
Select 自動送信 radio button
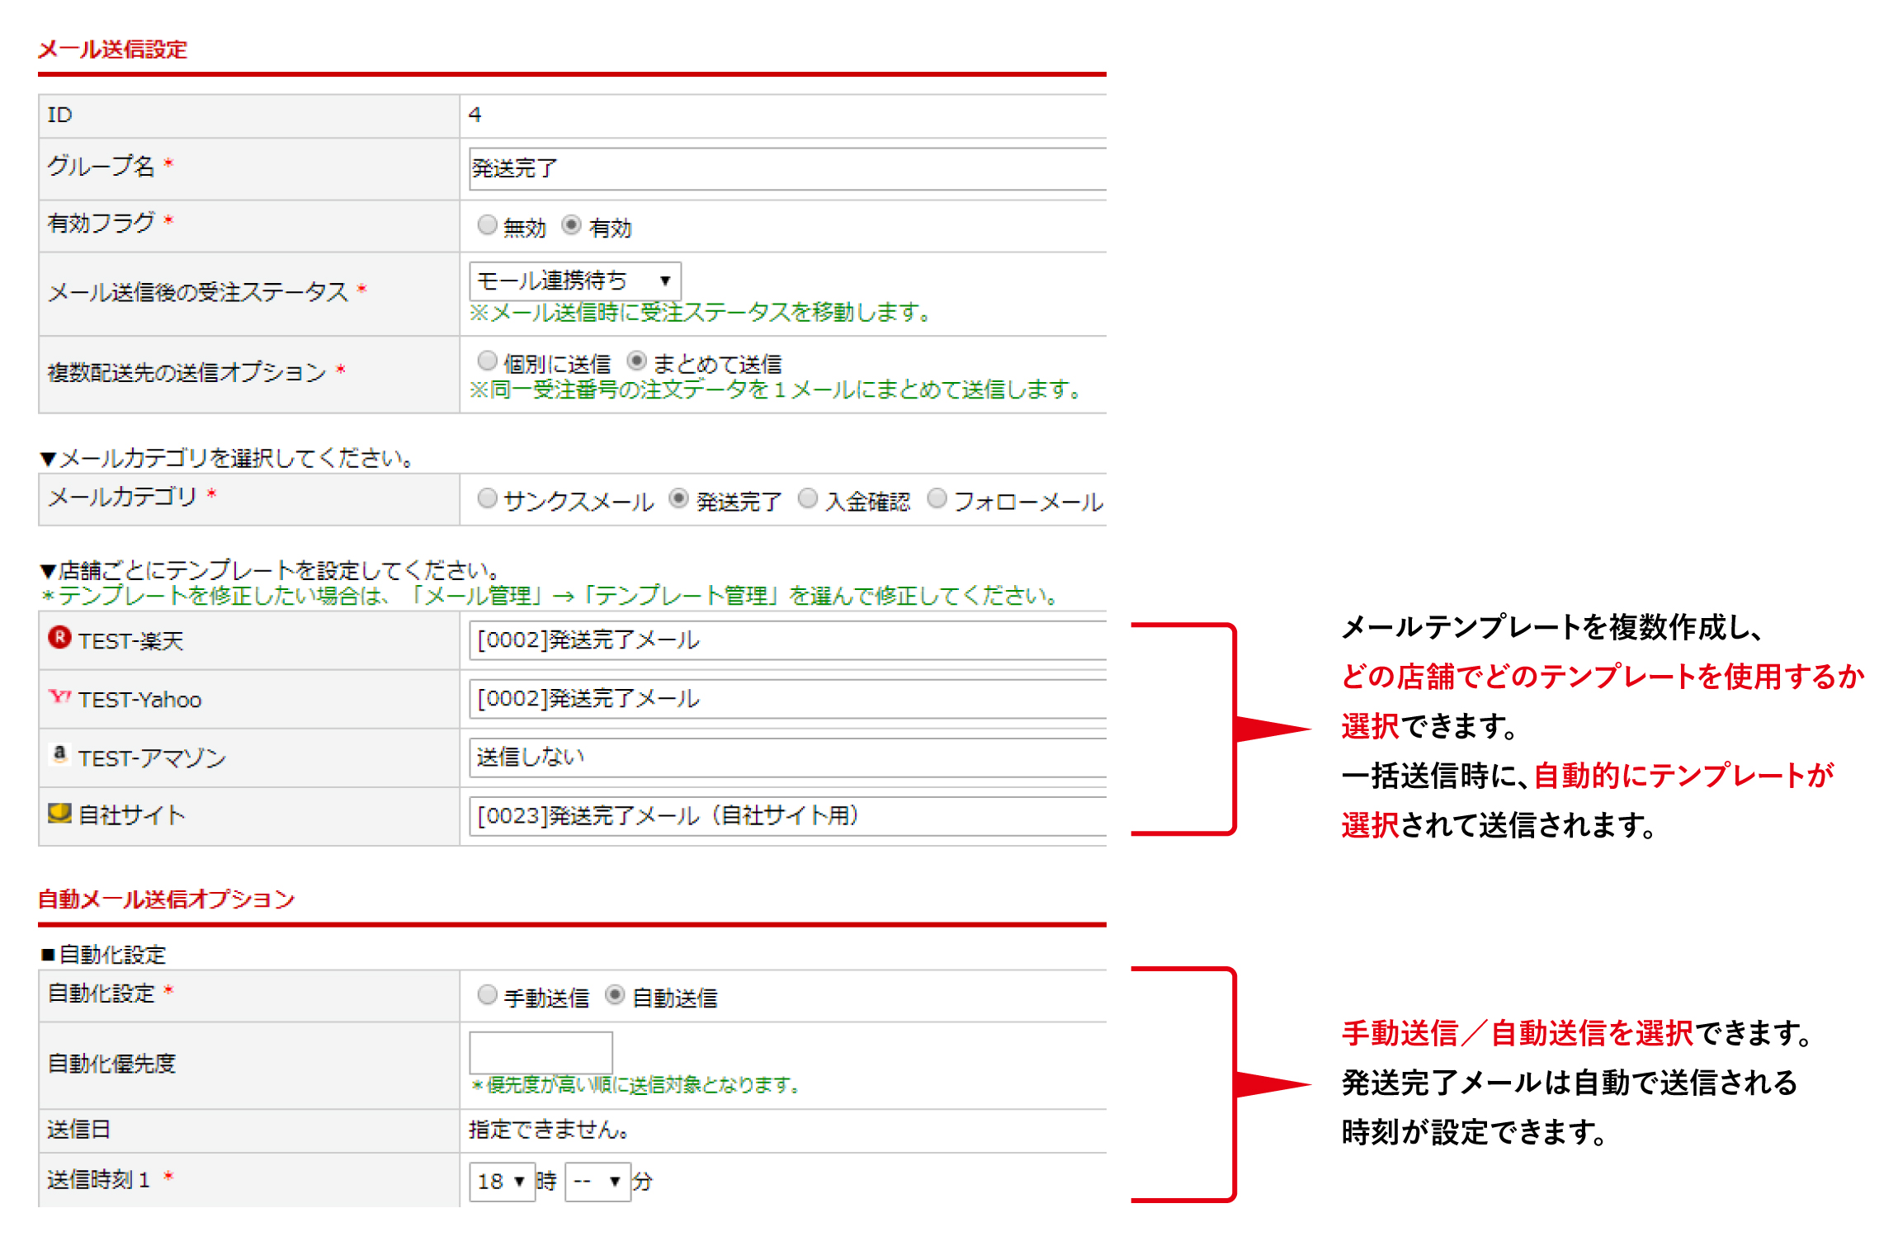coord(615,995)
